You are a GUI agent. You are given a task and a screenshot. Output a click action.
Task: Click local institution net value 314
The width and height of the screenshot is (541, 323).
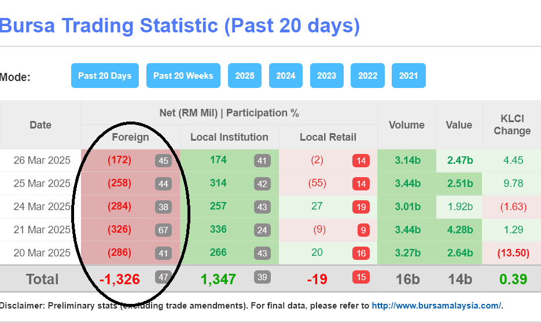pos(218,183)
